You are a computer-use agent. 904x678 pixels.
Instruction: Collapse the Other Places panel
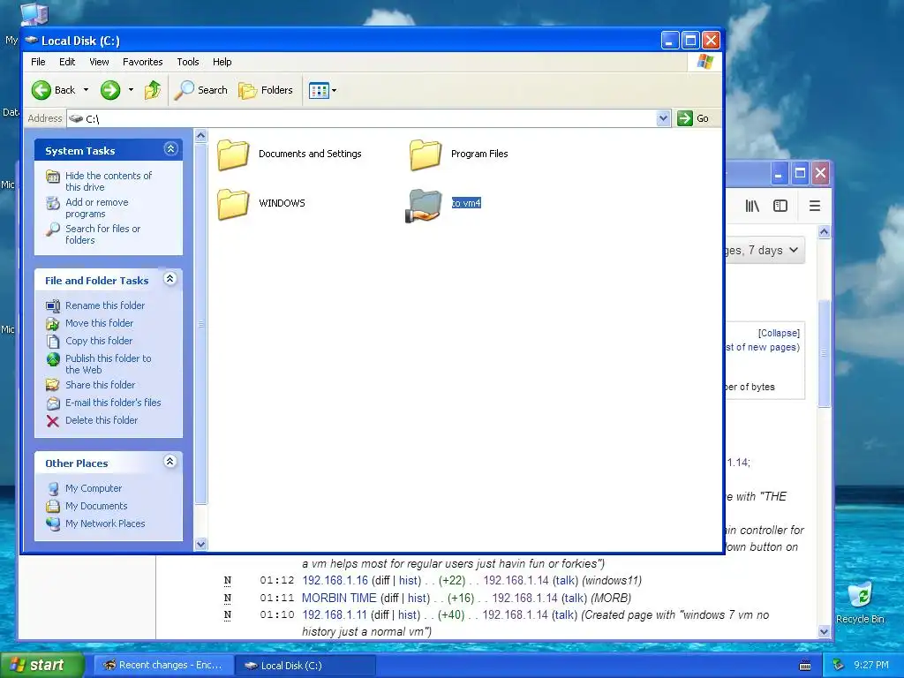tap(170, 462)
